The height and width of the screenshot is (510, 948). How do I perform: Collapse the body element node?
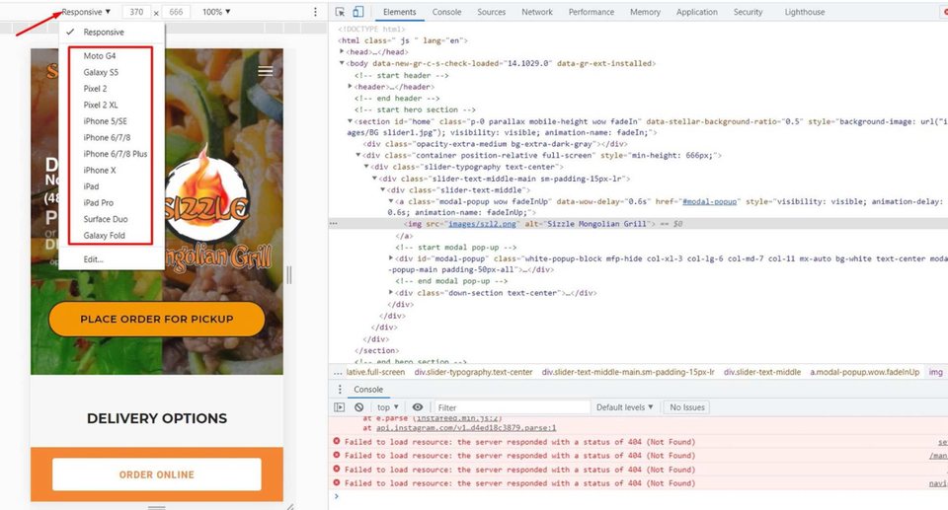click(x=343, y=63)
